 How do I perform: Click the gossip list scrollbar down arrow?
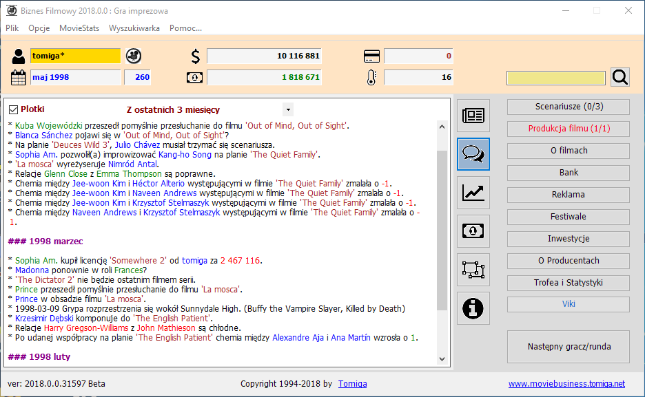(442, 360)
